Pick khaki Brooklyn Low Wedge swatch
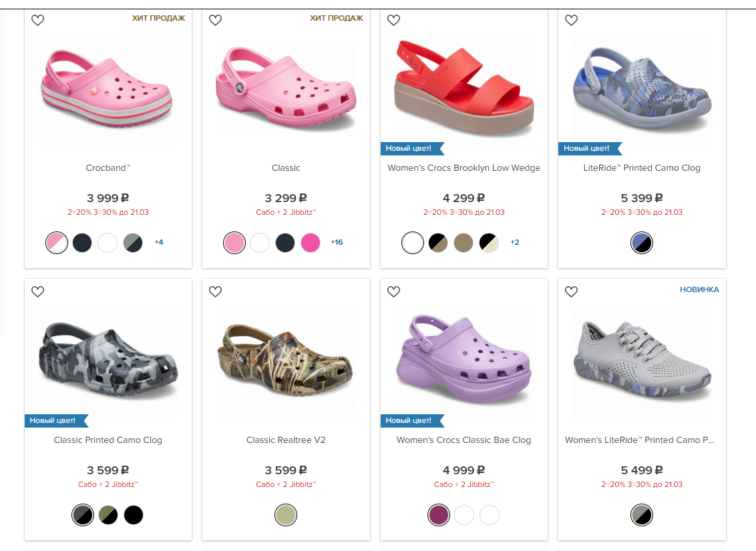This screenshot has width=756, height=551. coord(463,243)
